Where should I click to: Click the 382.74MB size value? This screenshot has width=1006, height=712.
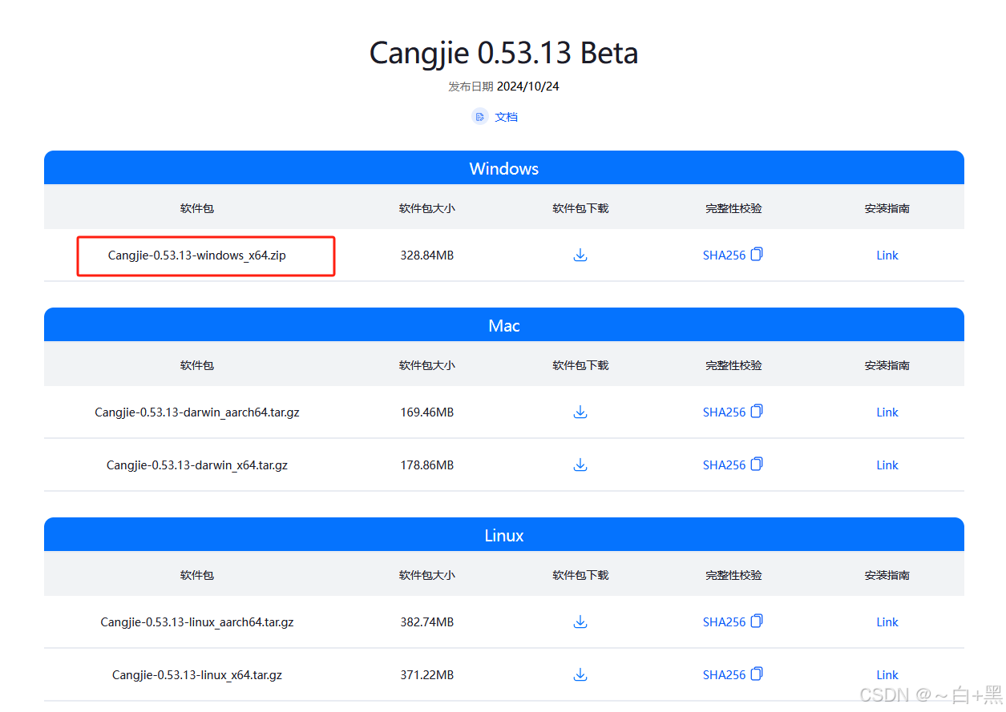(427, 622)
